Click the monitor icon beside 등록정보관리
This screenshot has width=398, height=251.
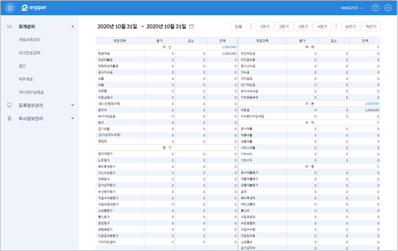[x=9, y=105]
